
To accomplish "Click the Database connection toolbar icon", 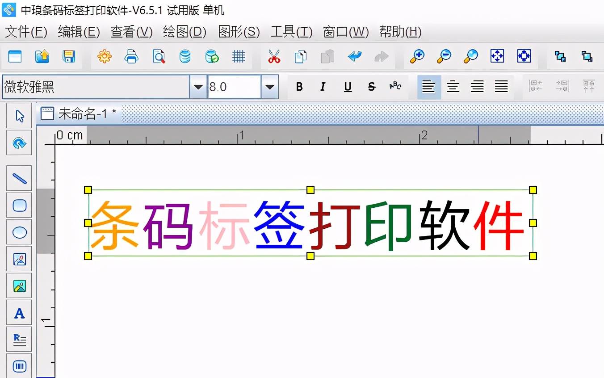I will click(185, 57).
